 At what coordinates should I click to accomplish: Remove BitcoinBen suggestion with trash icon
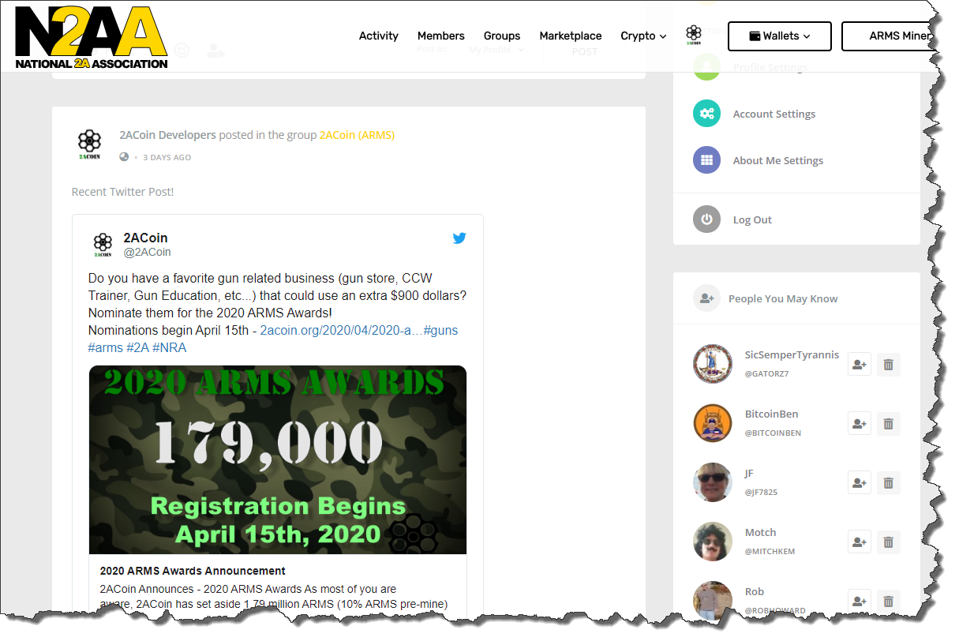(x=888, y=424)
